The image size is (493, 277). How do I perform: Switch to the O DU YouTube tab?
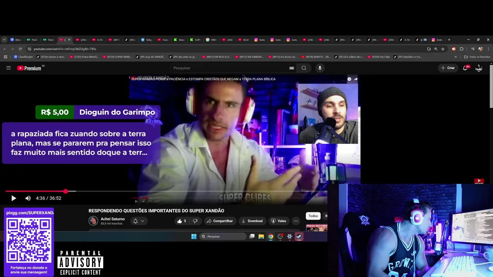97,40
